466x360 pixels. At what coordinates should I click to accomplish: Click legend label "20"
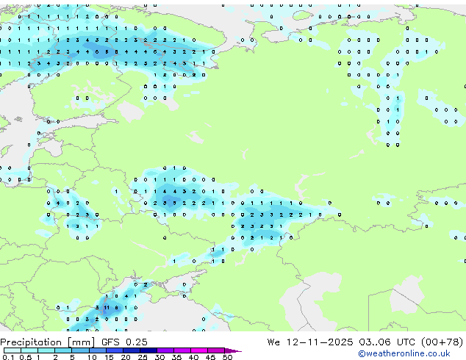point(126,357)
